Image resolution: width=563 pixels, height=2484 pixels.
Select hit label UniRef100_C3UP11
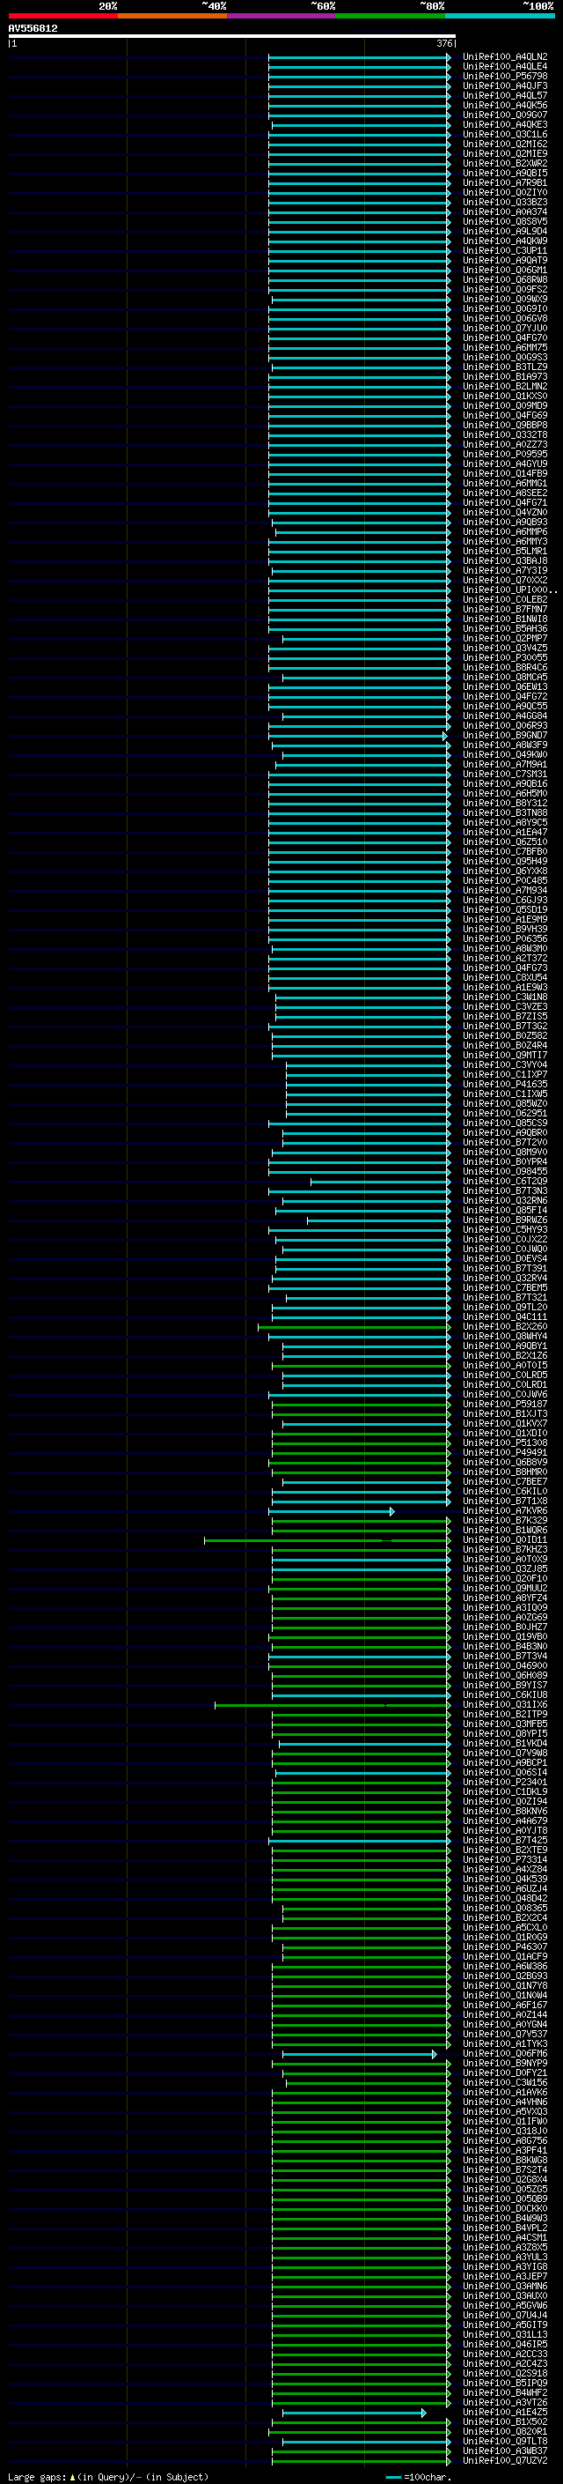click(x=505, y=251)
